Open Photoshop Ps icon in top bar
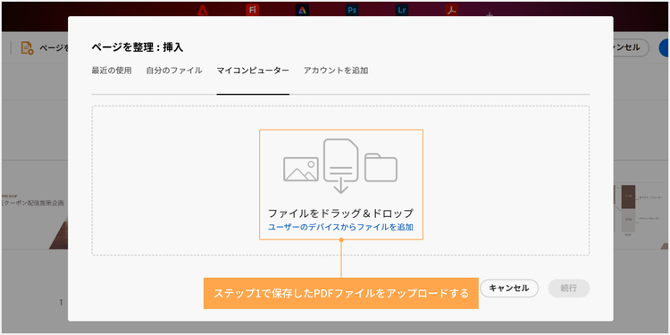 coord(352,10)
